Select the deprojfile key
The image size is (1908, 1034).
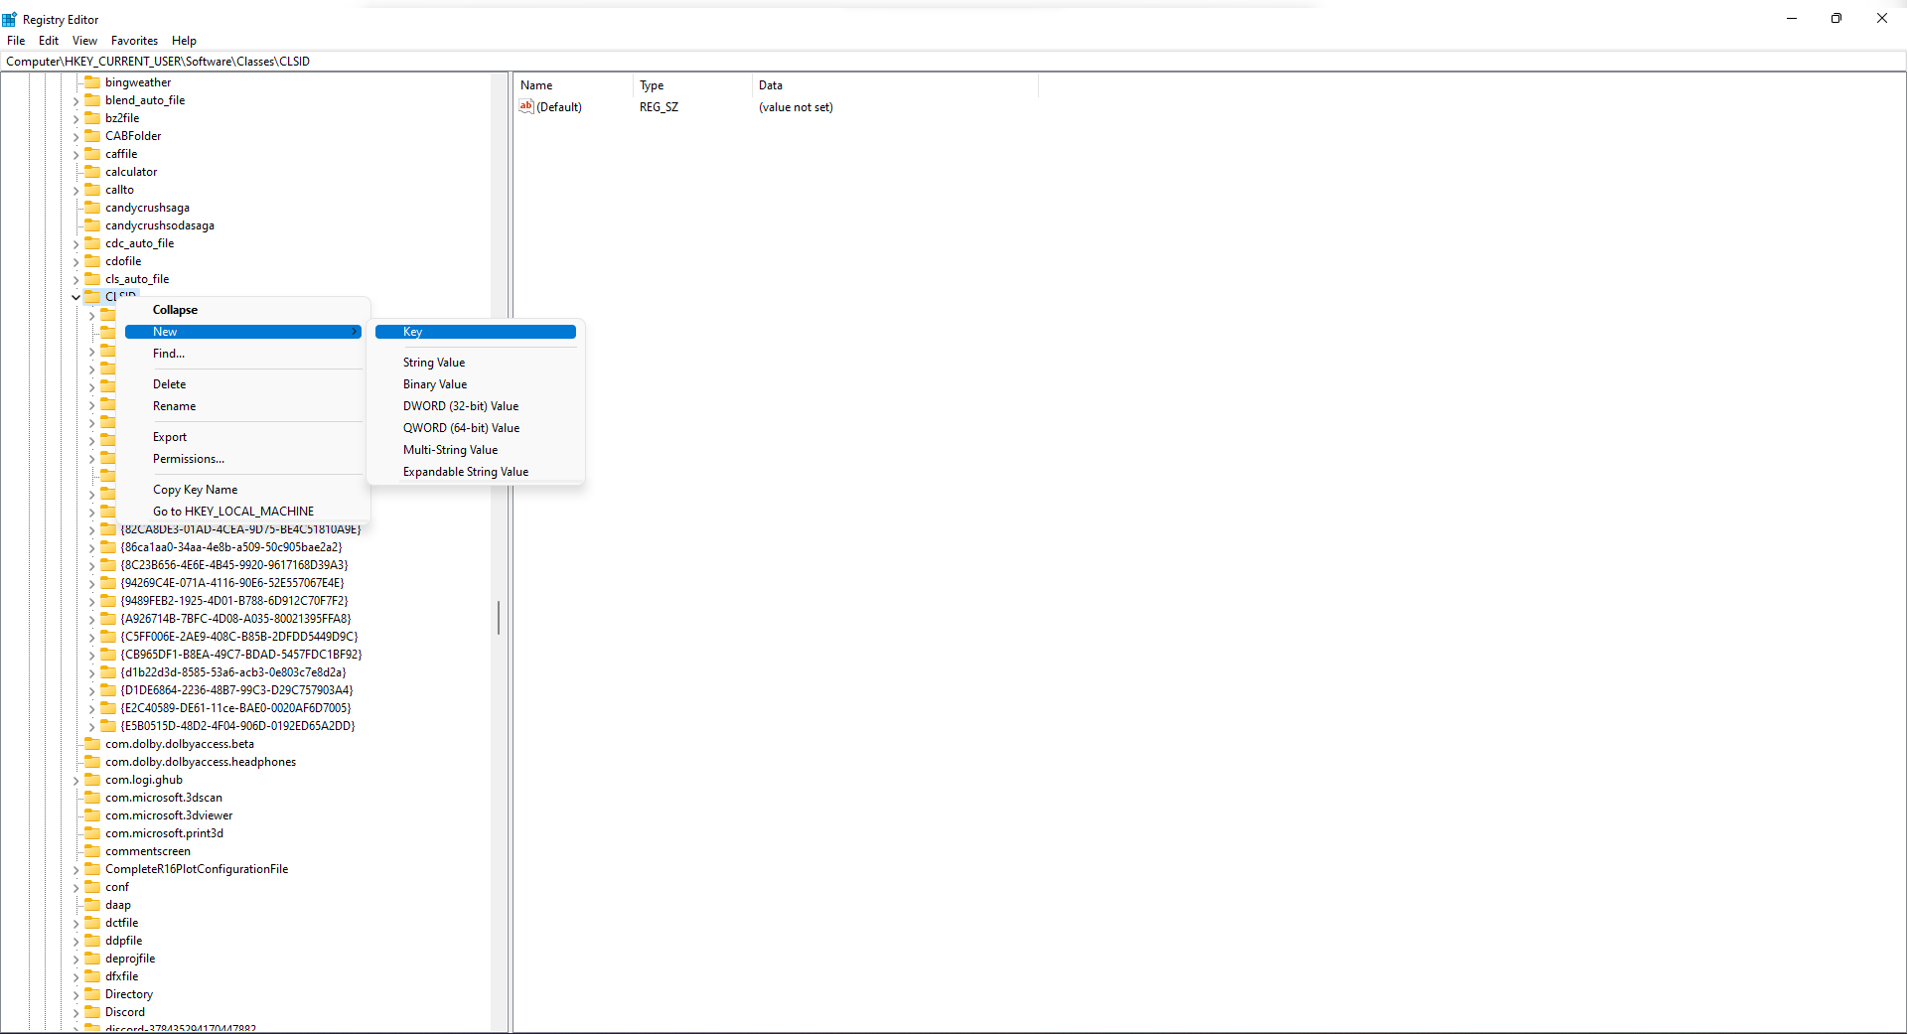130,959
